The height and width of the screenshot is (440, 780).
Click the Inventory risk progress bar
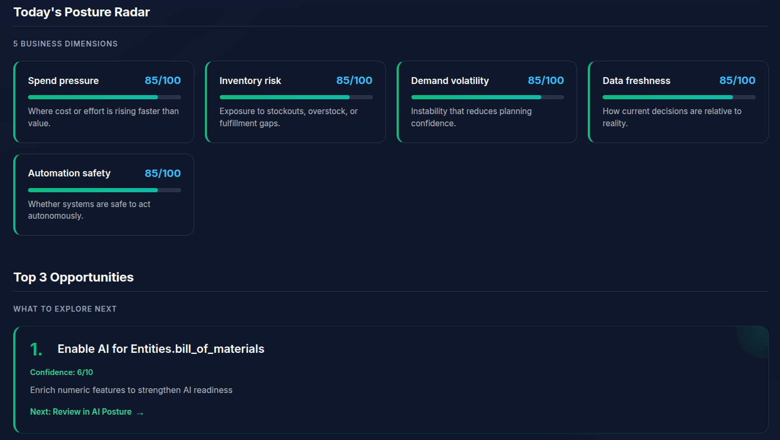[x=296, y=97]
